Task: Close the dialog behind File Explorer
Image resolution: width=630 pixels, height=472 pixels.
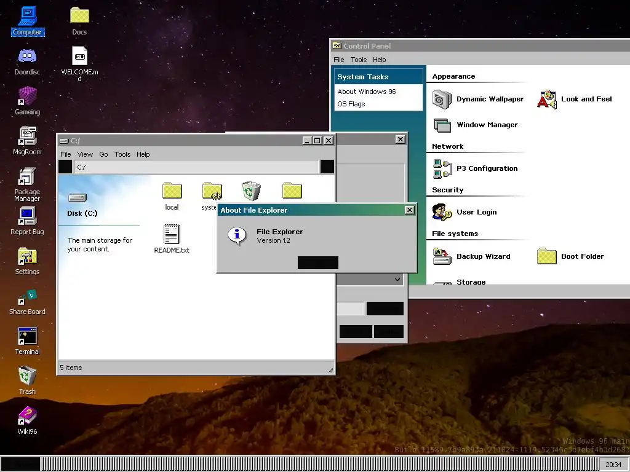Action: coord(400,140)
